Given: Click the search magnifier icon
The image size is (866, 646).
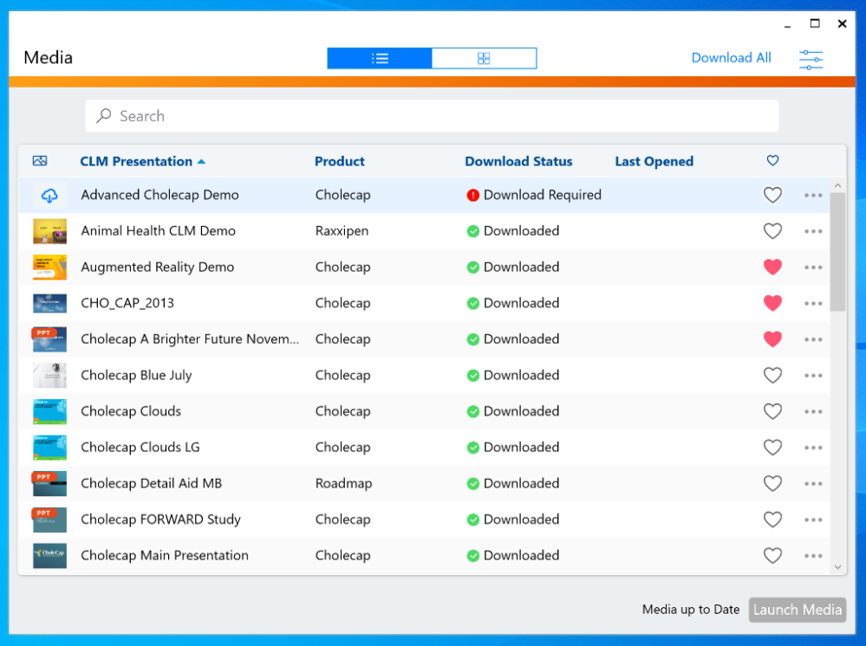Looking at the screenshot, I should click(x=104, y=116).
